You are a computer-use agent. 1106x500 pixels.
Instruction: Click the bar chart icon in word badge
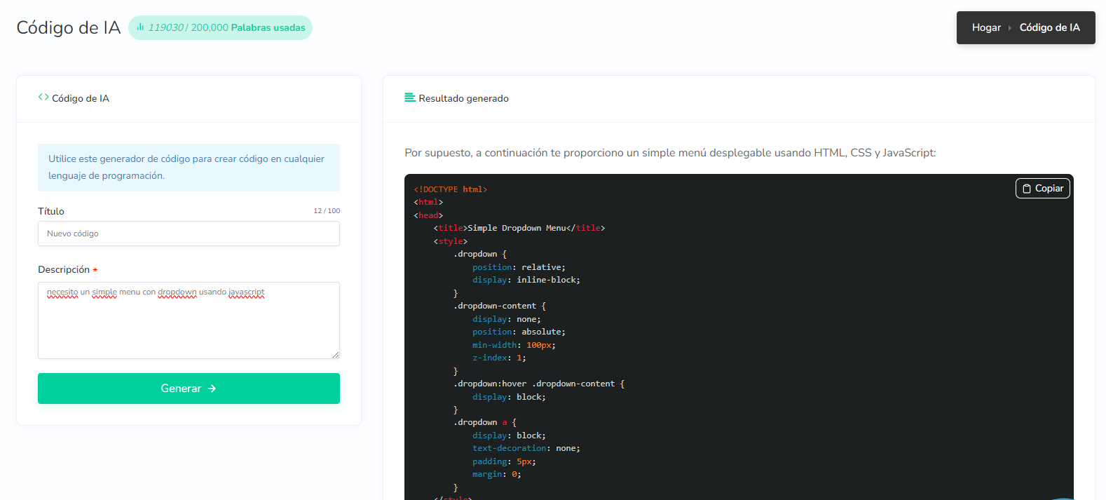[140, 27]
